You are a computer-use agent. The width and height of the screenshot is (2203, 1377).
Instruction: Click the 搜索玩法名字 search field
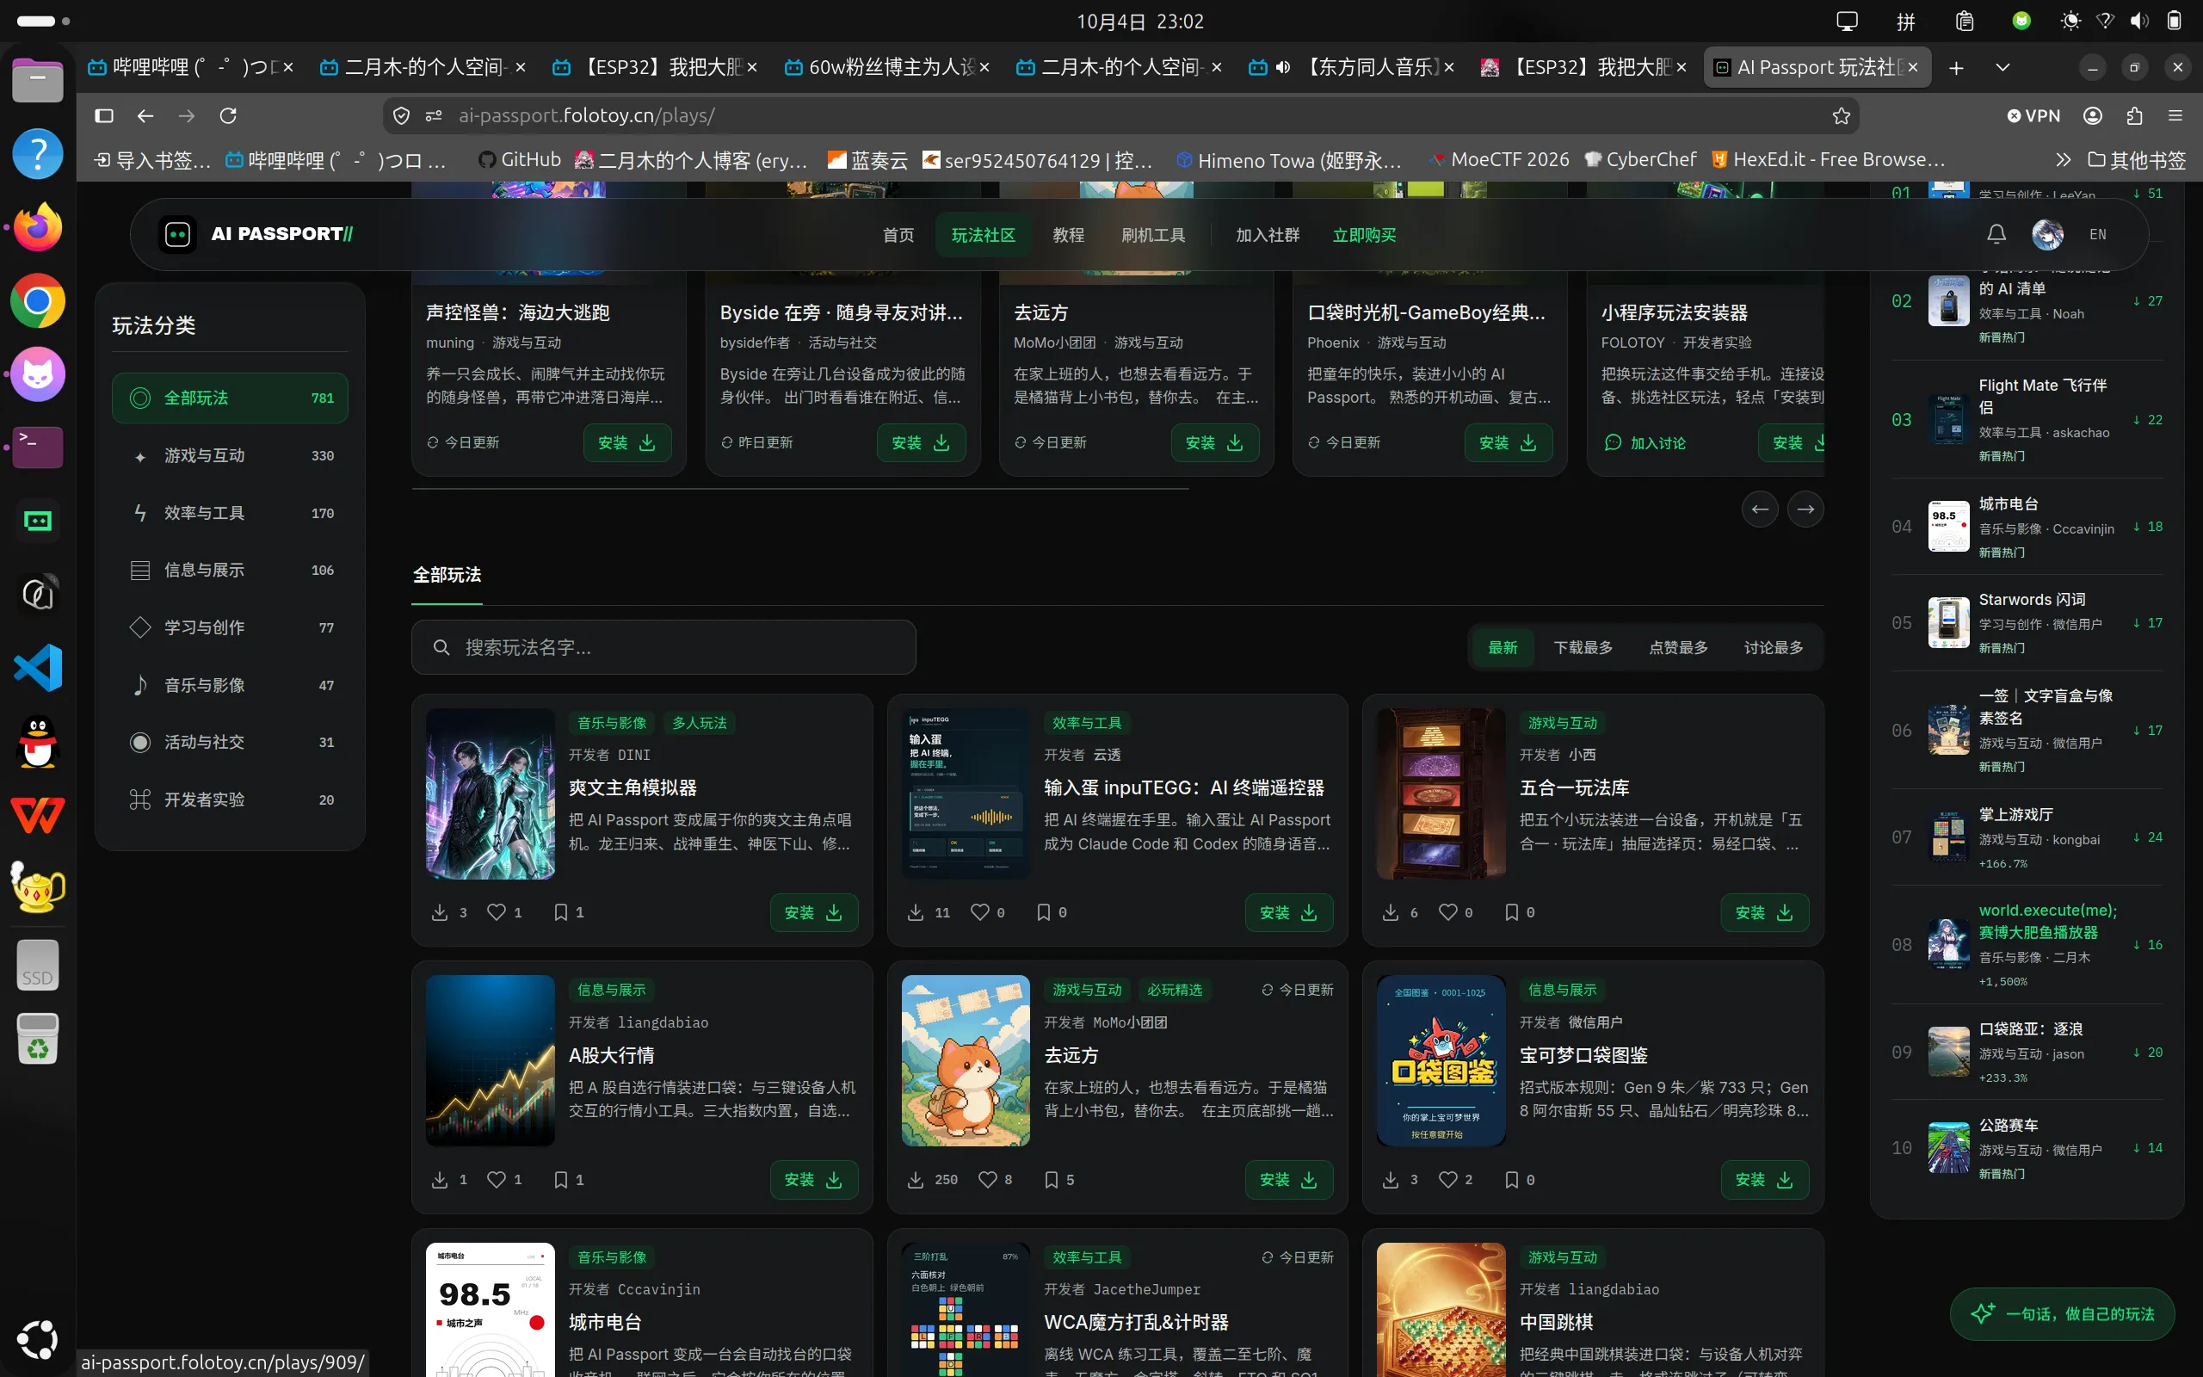(663, 647)
